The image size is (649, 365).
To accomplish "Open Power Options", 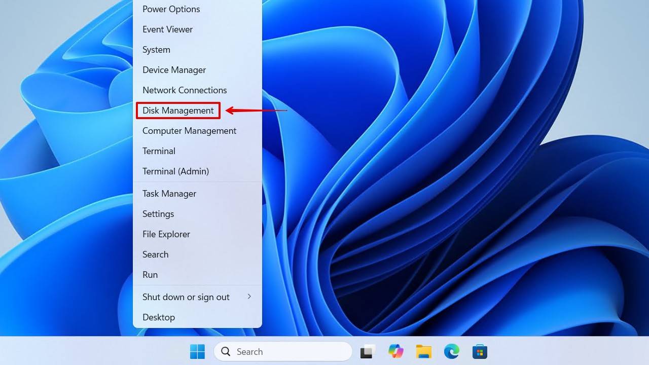I will click(x=171, y=9).
